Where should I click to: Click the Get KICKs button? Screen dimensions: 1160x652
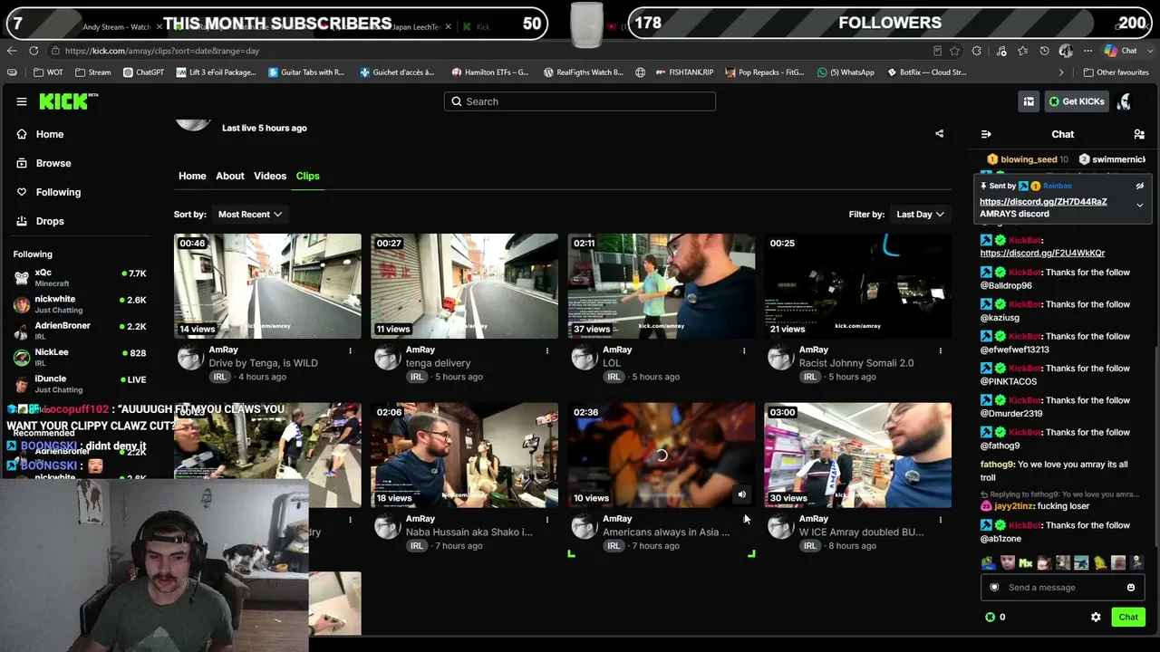pyautogui.click(x=1077, y=101)
